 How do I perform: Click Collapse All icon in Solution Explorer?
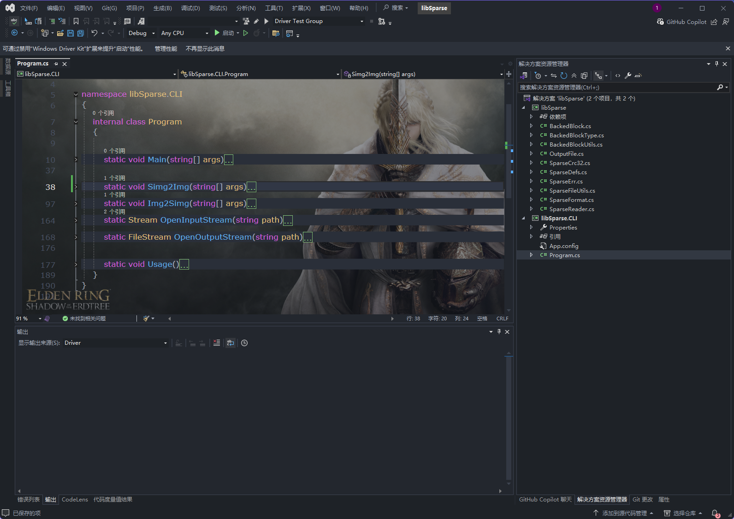574,76
